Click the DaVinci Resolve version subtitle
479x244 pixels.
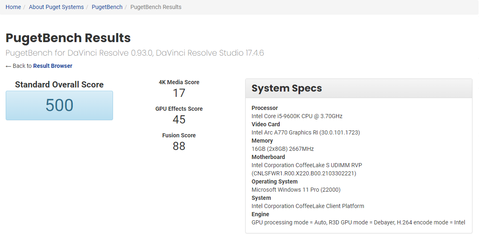pos(135,53)
